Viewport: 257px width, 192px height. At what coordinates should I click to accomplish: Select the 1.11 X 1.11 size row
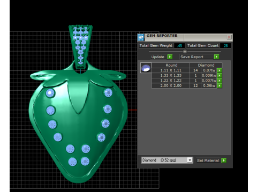184,70
